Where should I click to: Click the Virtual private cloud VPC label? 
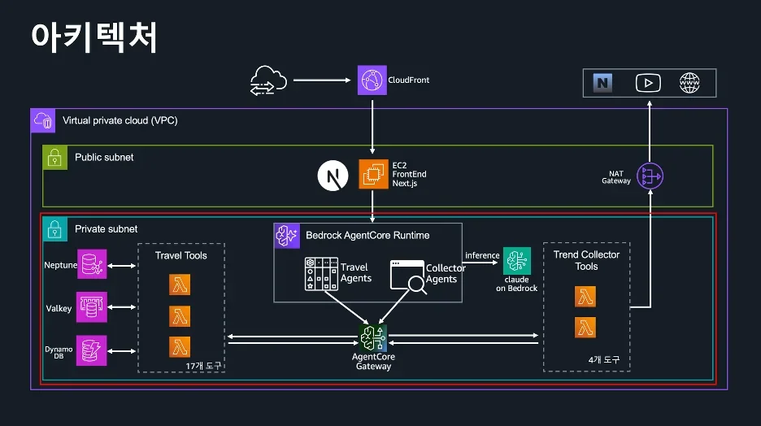(120, 120)
